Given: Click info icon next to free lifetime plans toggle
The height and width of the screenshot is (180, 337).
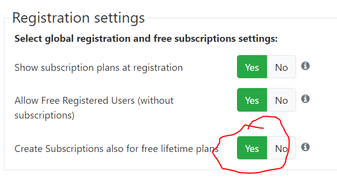Looking at the screenshot, I should tap(305, 147).
